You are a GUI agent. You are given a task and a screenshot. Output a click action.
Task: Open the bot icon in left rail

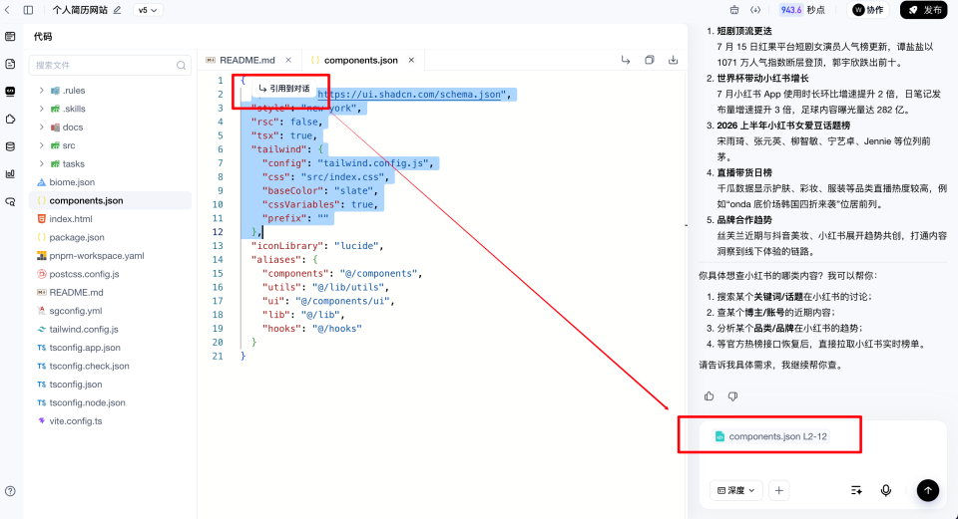[10, 92]
